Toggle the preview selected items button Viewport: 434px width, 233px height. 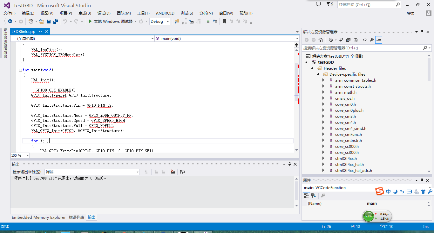tap(379, 40)
